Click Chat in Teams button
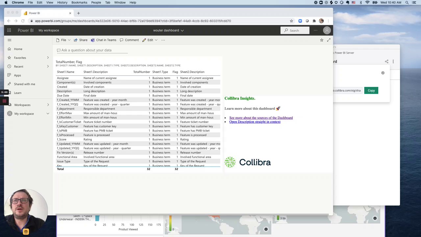 pos(104,40)
